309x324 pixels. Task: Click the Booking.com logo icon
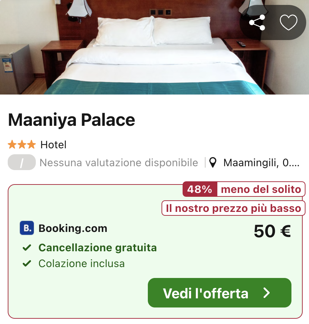(x=27, y=228)
